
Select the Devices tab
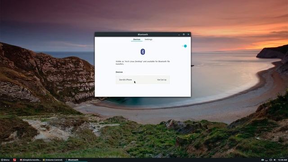(137, 39)
